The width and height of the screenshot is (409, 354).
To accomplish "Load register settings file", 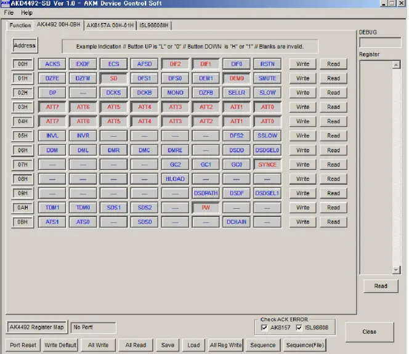I will (x=193, y=345).
